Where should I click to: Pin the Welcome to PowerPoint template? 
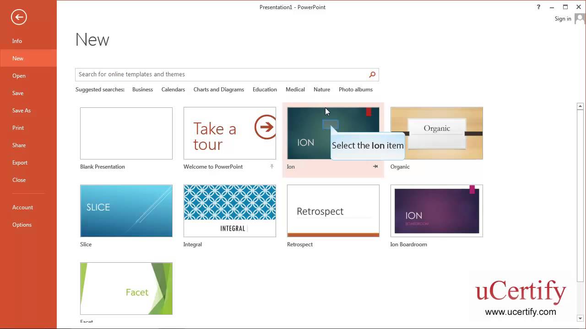[272, 166]
